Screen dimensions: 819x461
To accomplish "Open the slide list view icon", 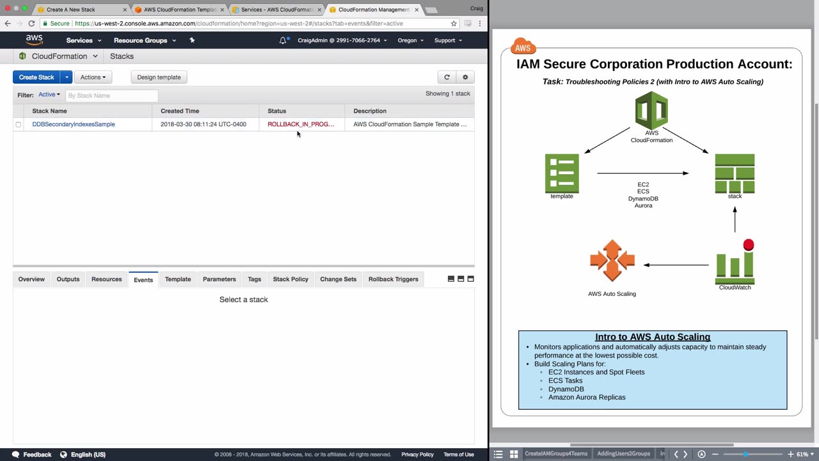I will coord(498,454).
